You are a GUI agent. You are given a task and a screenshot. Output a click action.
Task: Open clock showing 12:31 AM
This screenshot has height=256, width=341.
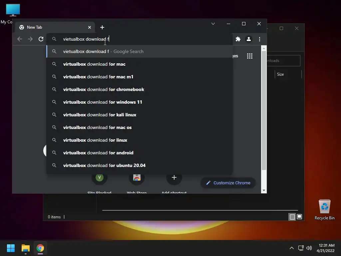click(x=326, y=248)
